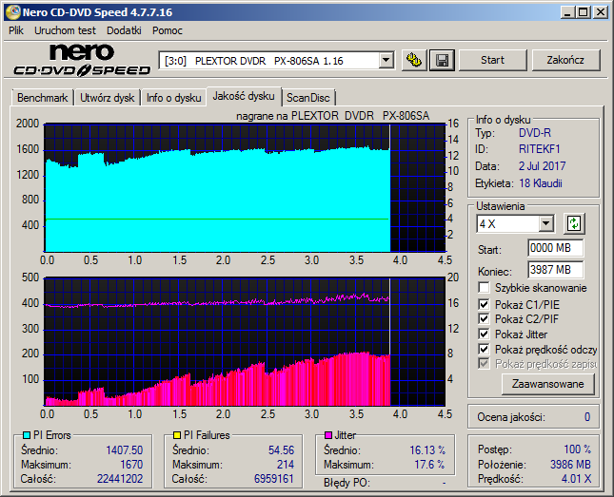Click the Start position field 0000 MB
614x497 pixels.
click(x=555, y=248)
